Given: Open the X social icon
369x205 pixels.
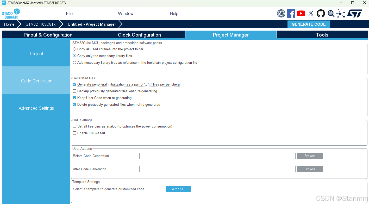Looking at the screenshot, I should click(311, 13).
